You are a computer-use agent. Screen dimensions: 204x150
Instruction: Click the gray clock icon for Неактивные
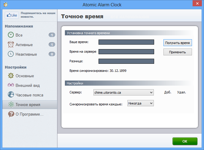[11, 54]
